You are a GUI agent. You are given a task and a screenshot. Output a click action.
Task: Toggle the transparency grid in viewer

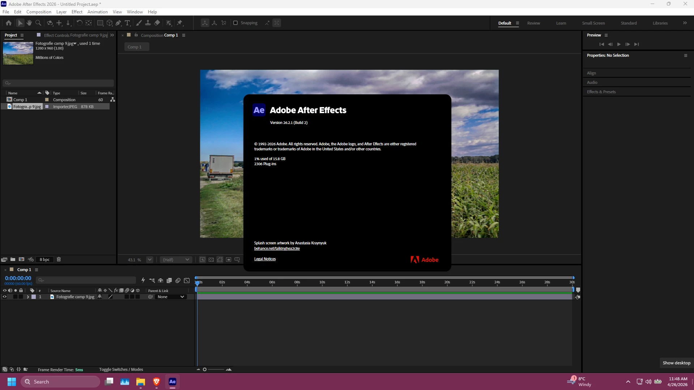pos(211,260)
